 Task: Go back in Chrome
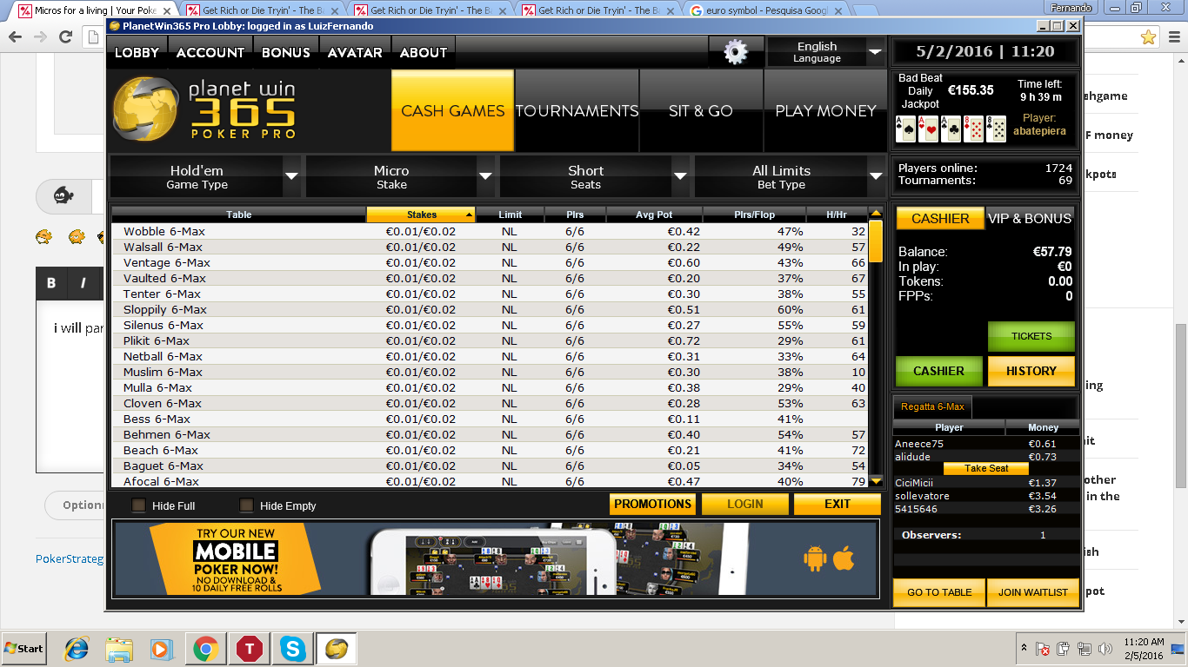(x=15, y=37)
